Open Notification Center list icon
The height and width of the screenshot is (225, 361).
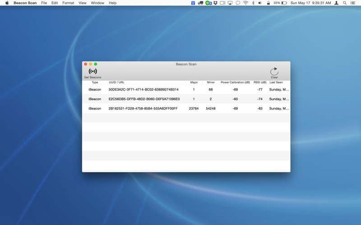[x=353, y=3]
